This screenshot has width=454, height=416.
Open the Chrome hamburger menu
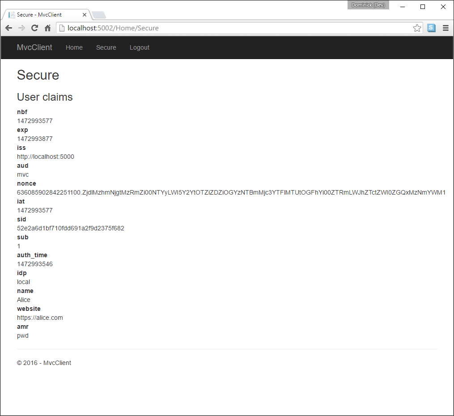pyautogui.click(x=446, y=28)
